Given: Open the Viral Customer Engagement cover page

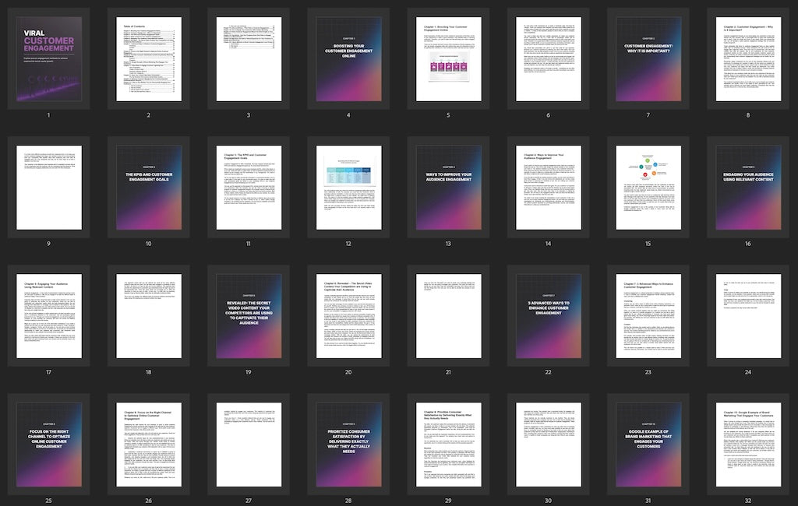Looking at the screenshot, I should click(x=48, y=58).
